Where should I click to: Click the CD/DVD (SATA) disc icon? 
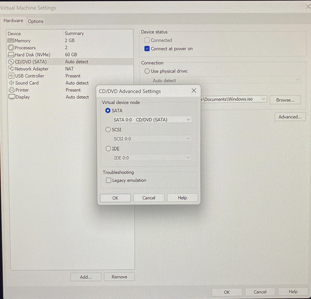[x=11, y=62]
